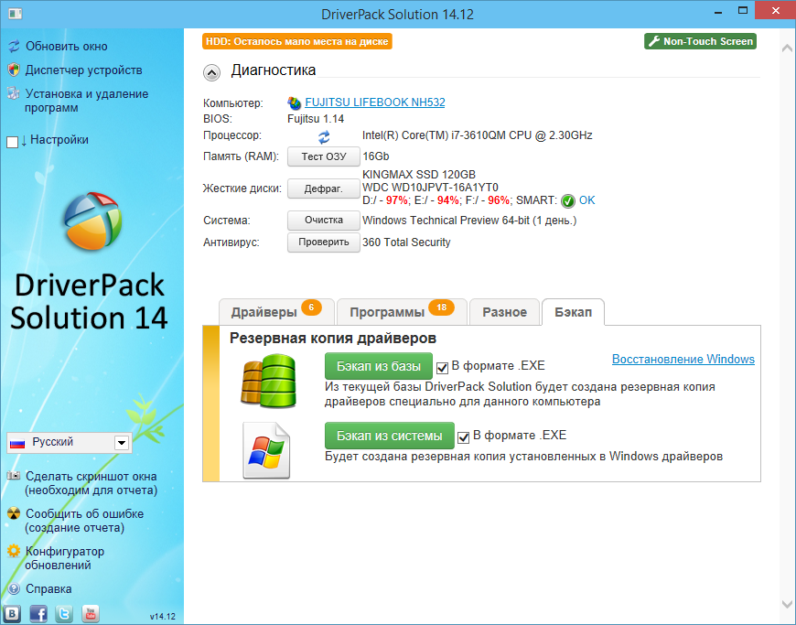Click the Twitter bird icon
The image size is (796, 625).
[x=65, y=614]
